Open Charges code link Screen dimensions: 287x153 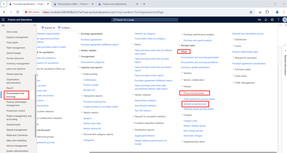190,121
